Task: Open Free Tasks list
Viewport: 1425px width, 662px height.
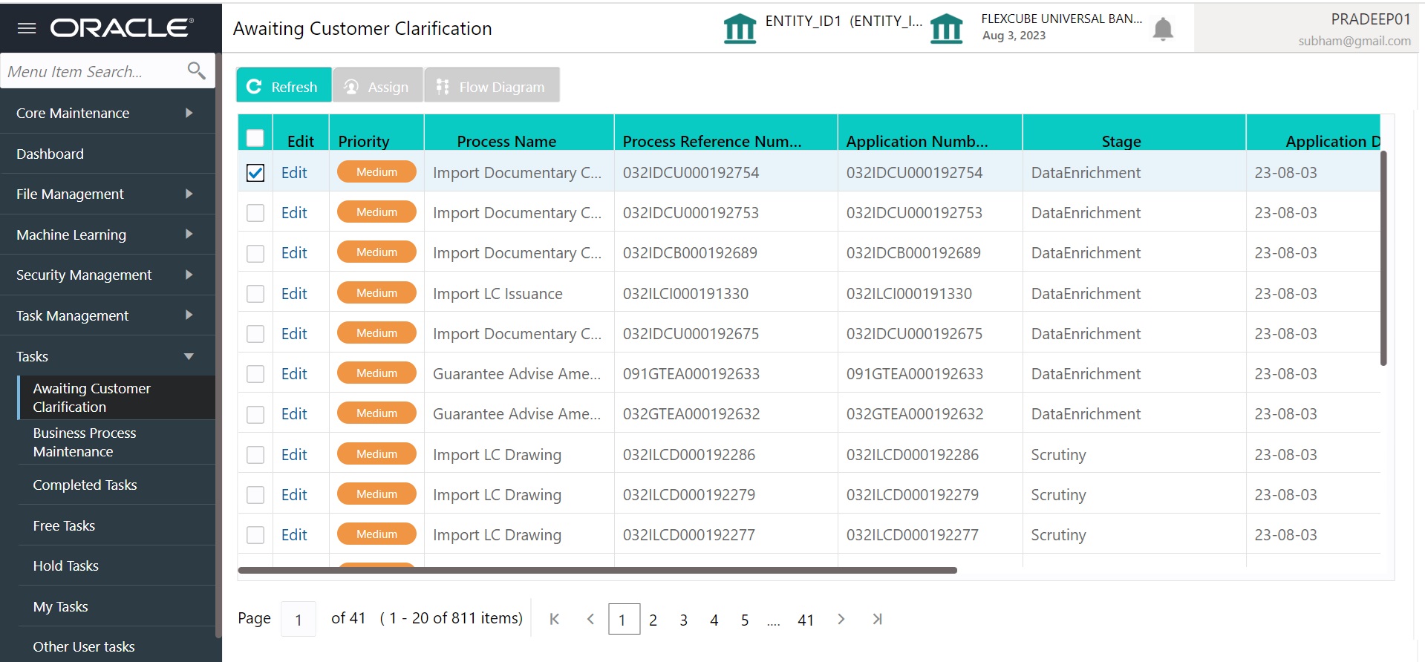Action: coord(116,525)
